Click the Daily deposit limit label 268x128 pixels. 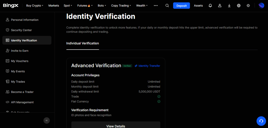pyautogui.click(x=83, y=82)
